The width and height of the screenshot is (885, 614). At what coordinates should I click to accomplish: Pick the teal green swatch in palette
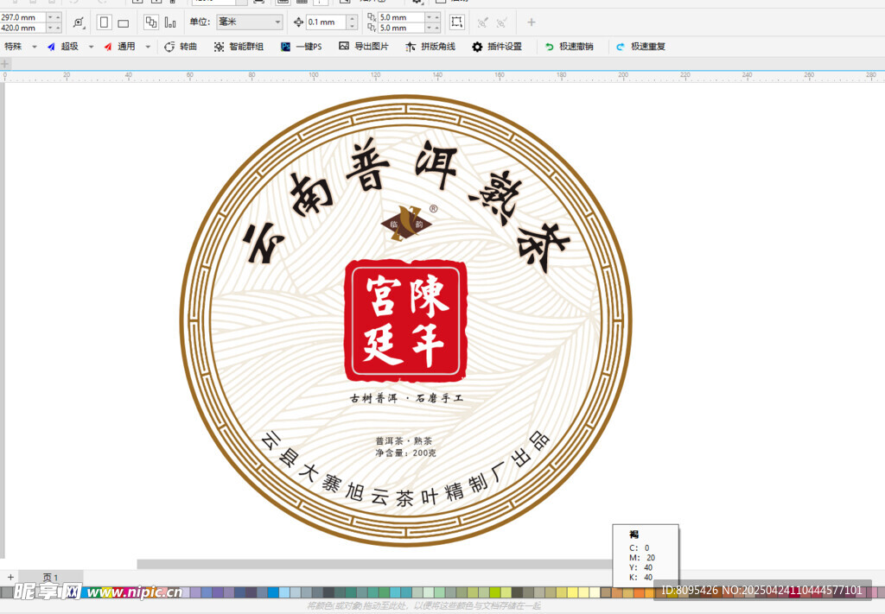click(351, 592)
